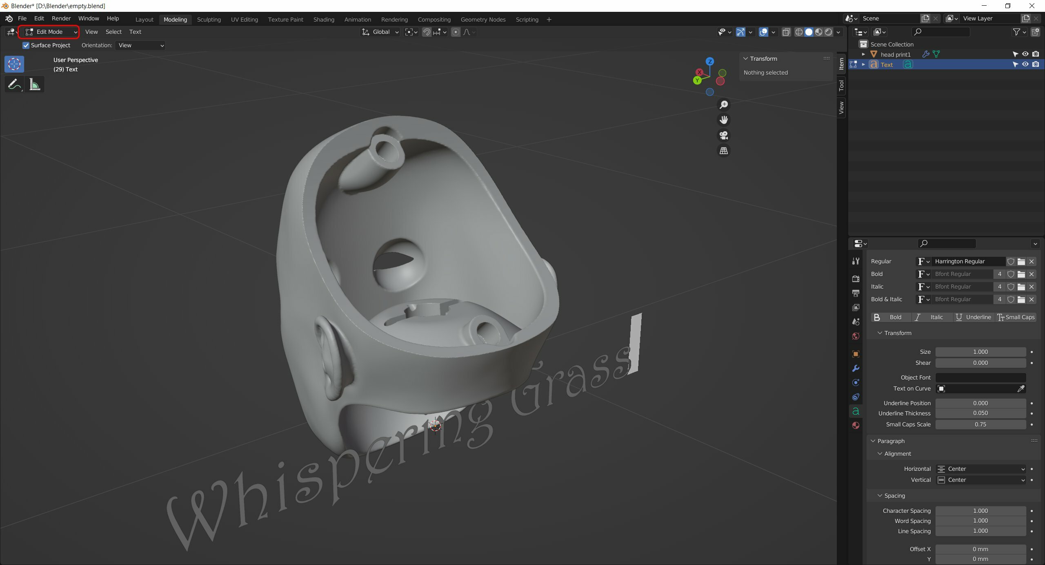The height and width of the screenshot is (565, 1045).
Task: Switch to the Sculpting workspace tab
Action: click(x=209, y=20)
